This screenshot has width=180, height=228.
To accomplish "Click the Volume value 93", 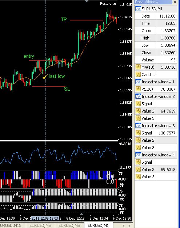I will click(x=173, y=60).
